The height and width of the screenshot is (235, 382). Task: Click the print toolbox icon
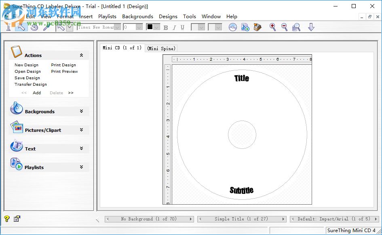(257, 27)
